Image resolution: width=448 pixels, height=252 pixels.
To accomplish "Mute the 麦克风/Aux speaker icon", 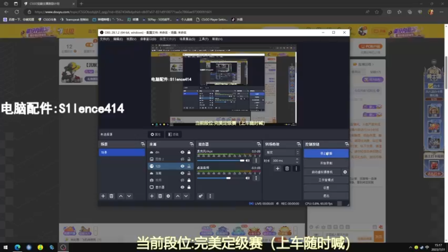I will (248, 161).
